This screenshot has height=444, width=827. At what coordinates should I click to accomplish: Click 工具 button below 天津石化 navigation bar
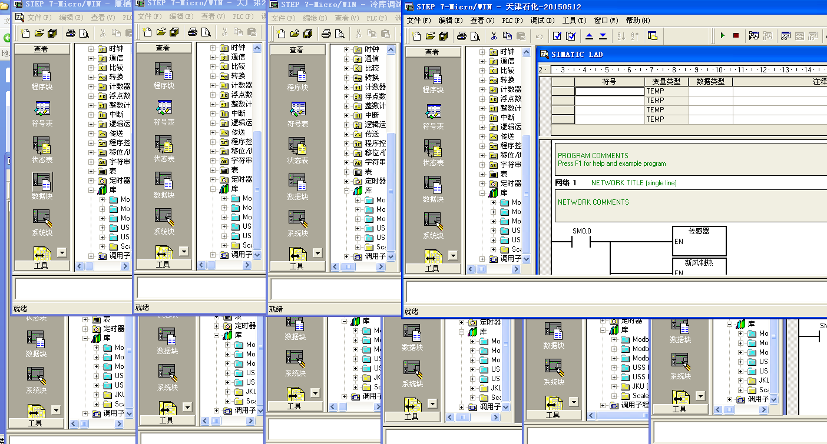[x=432, y=268]
